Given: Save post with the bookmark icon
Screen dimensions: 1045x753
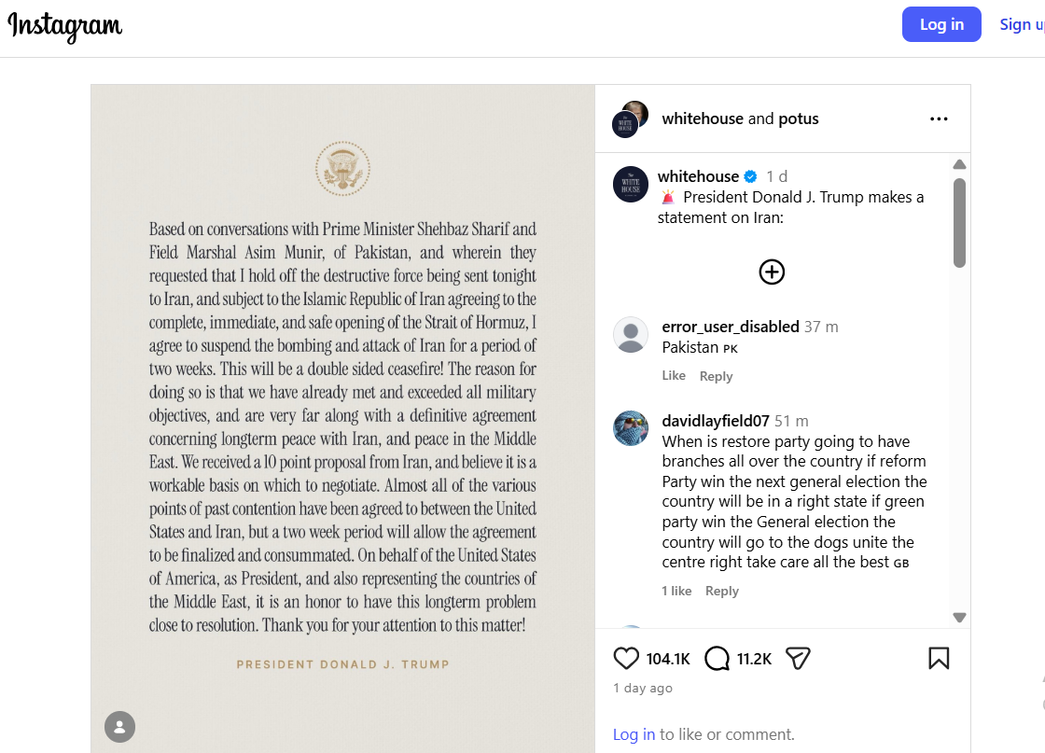Looking at the screenshot, I should coord(939,659).
